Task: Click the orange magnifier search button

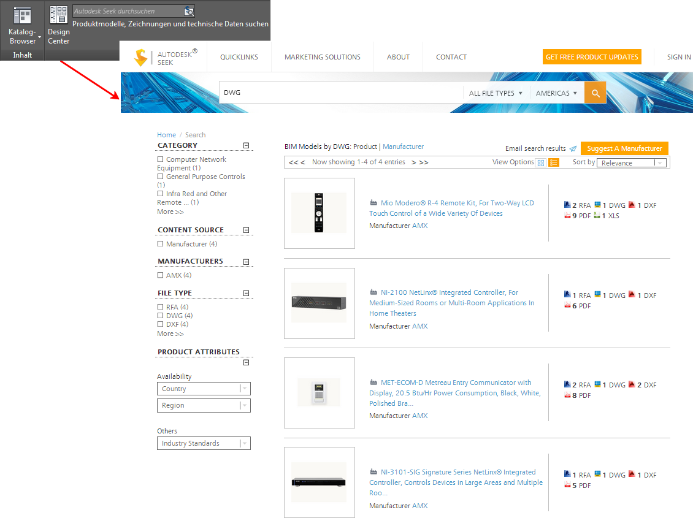Action: [595, 93]
